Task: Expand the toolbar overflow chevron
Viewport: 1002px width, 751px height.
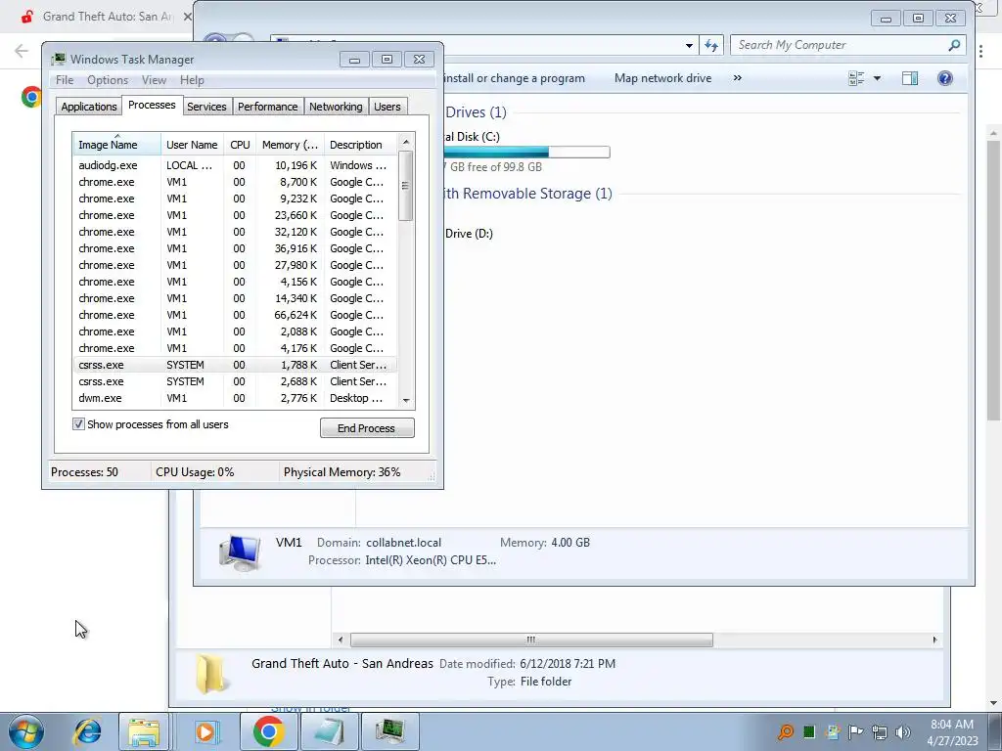Action: click(738, 78)
